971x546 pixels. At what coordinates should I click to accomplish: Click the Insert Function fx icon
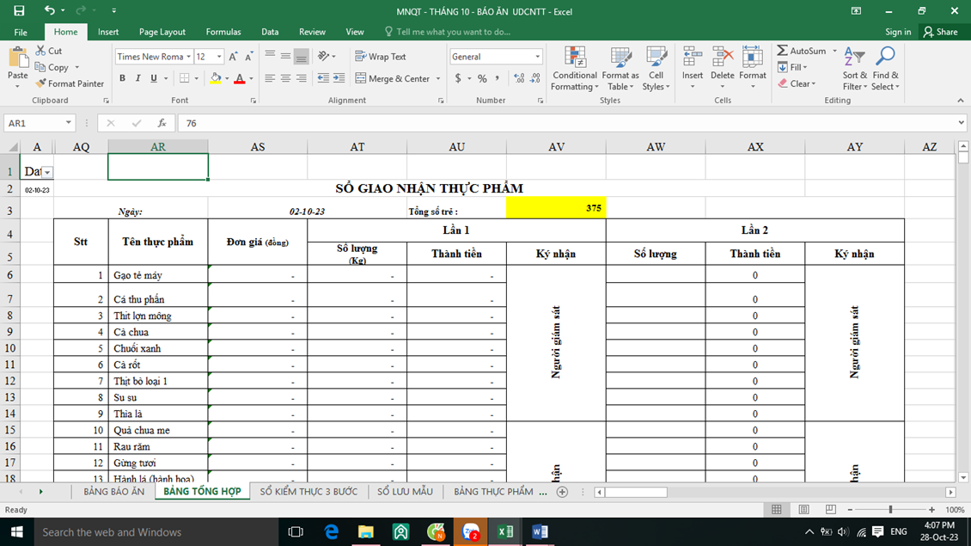(162, 123)
